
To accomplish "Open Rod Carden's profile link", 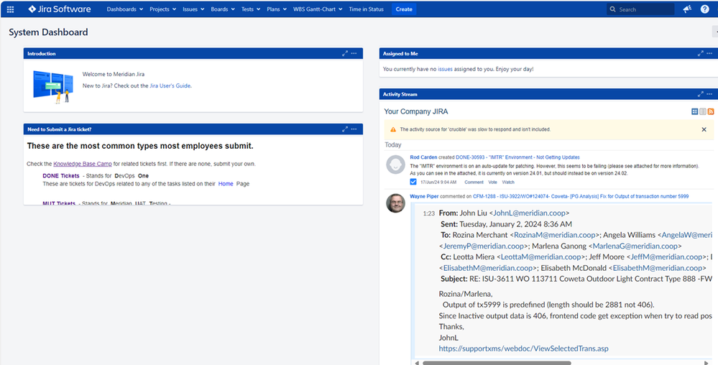I will point(423,157).
